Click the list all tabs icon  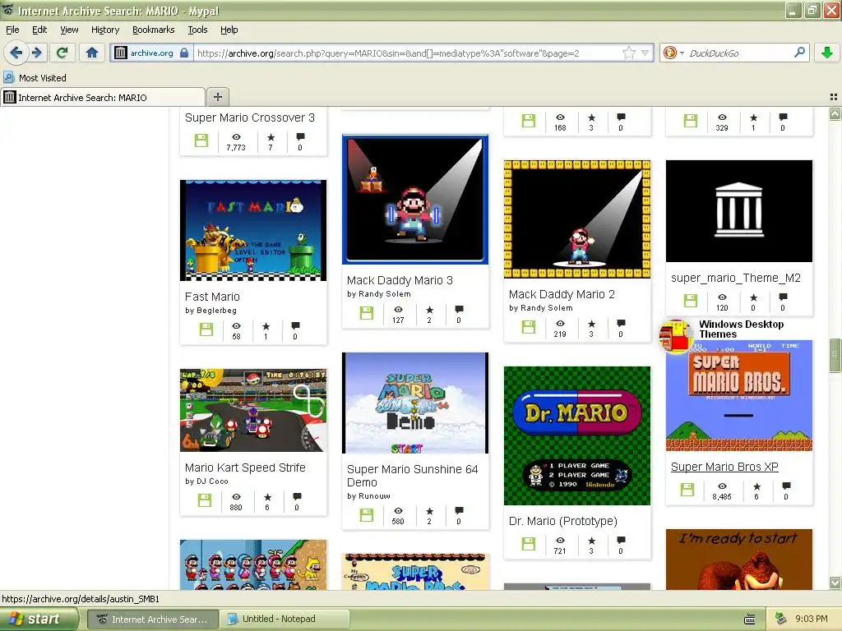pos(834,97)
